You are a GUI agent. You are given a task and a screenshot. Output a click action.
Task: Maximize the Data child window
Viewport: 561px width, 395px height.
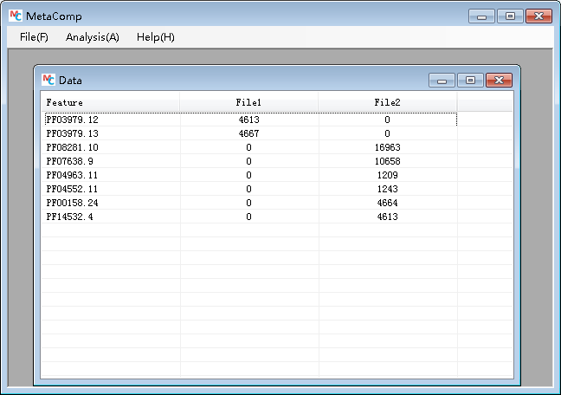470,81
